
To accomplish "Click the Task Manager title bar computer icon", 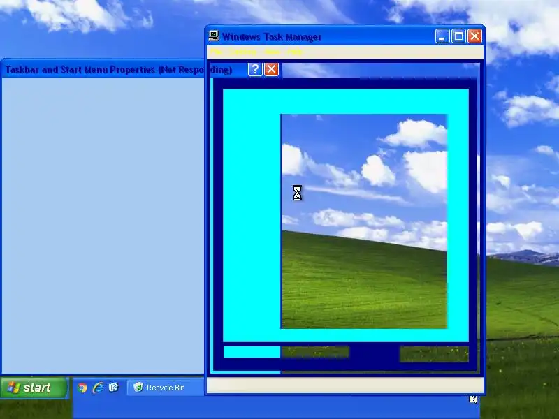I will coord(214,36).
